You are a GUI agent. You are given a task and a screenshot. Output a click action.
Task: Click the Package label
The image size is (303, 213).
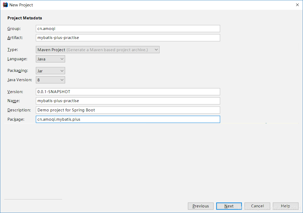coord(16,119)
